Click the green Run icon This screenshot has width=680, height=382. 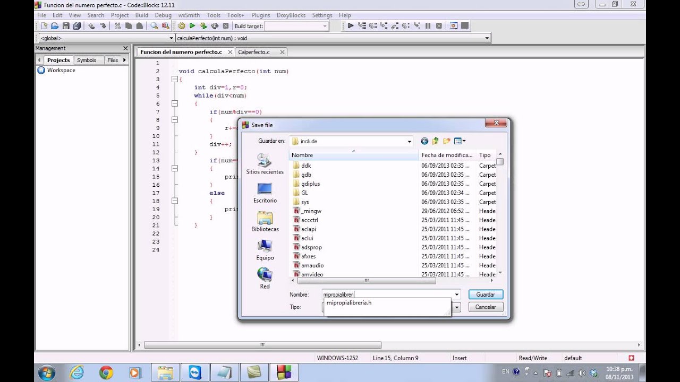point(192,26)
